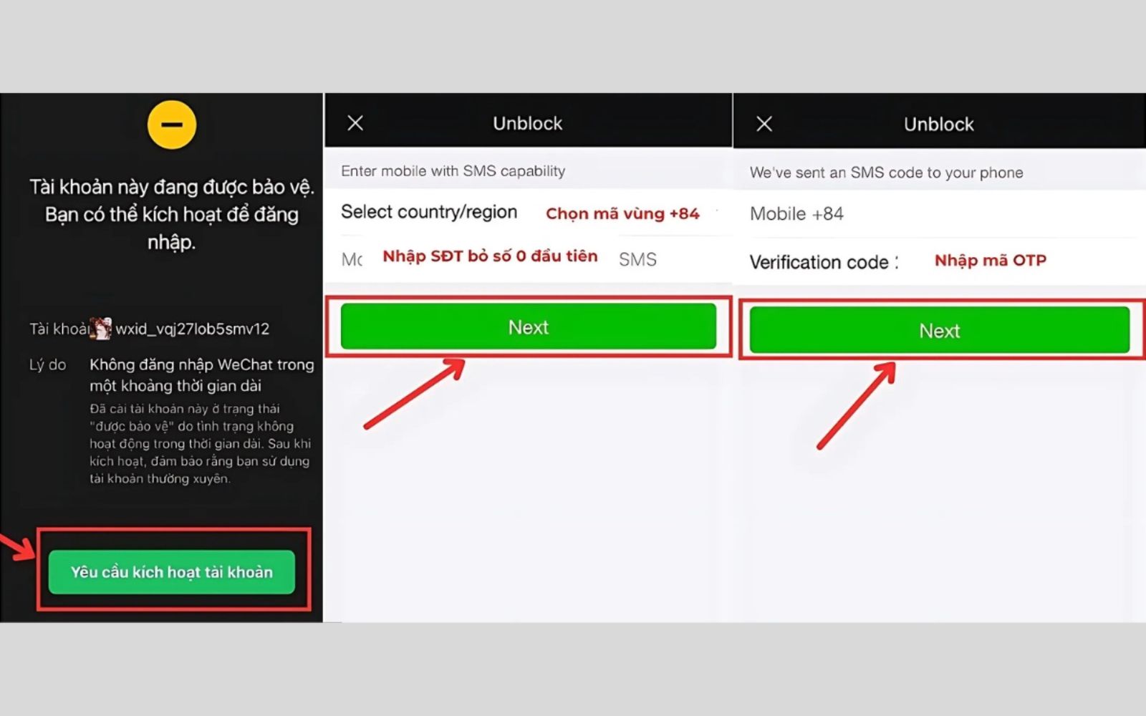Close the right Unblock screen with X

click(x=764, y=124)
